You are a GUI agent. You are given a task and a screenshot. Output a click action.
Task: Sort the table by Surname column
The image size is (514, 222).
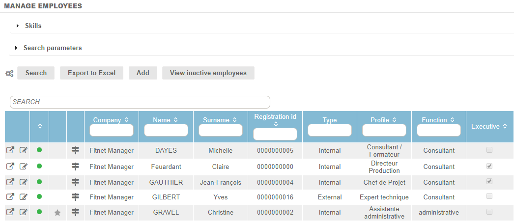pyautogui.click(x=220, y=120)
